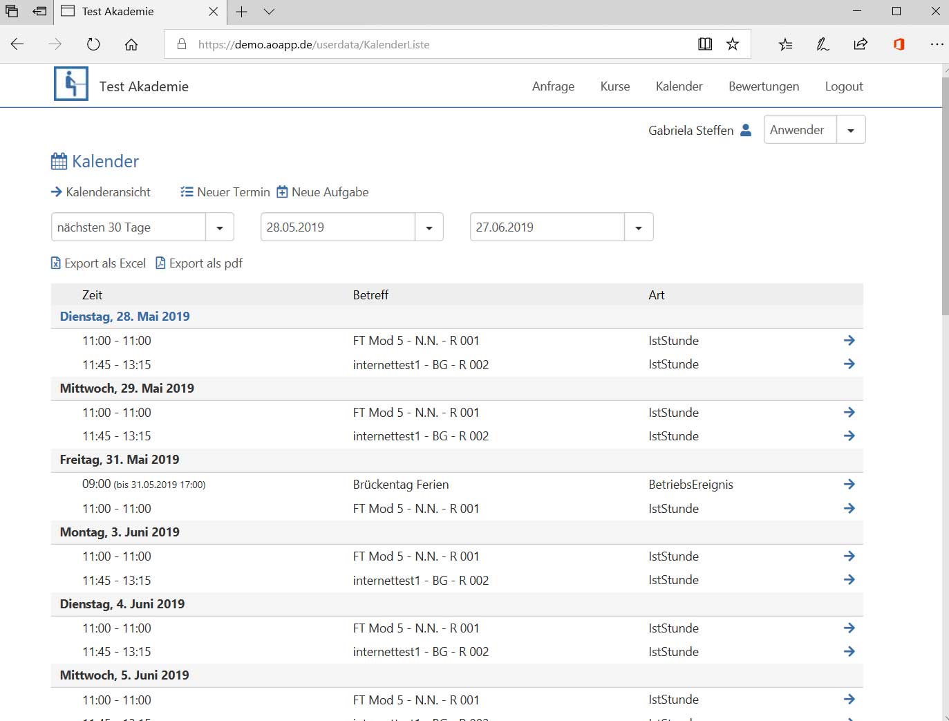Click the Test Akademie logo icon
Viewport: 949px width, 721px height.
pos(71,84)
